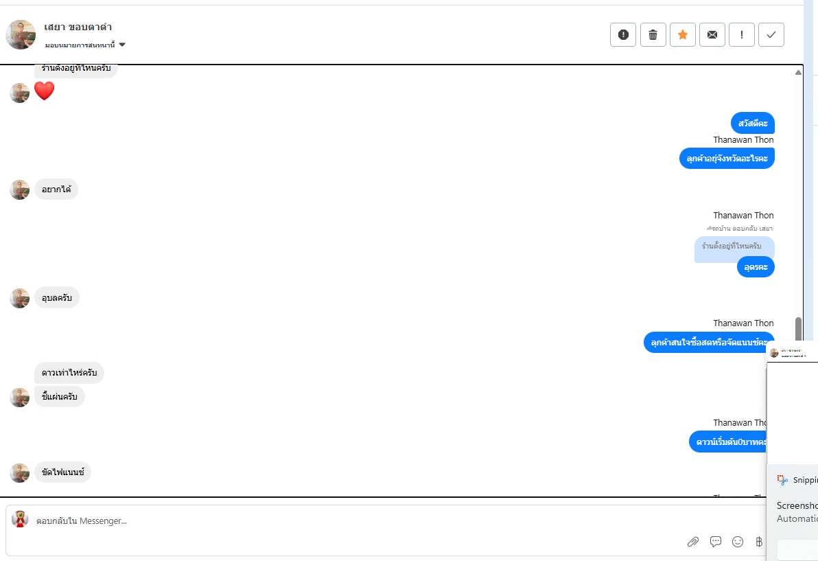The image size is (818, 561).
Task: Open the emoji smiley picker
Action: [738, 542]
